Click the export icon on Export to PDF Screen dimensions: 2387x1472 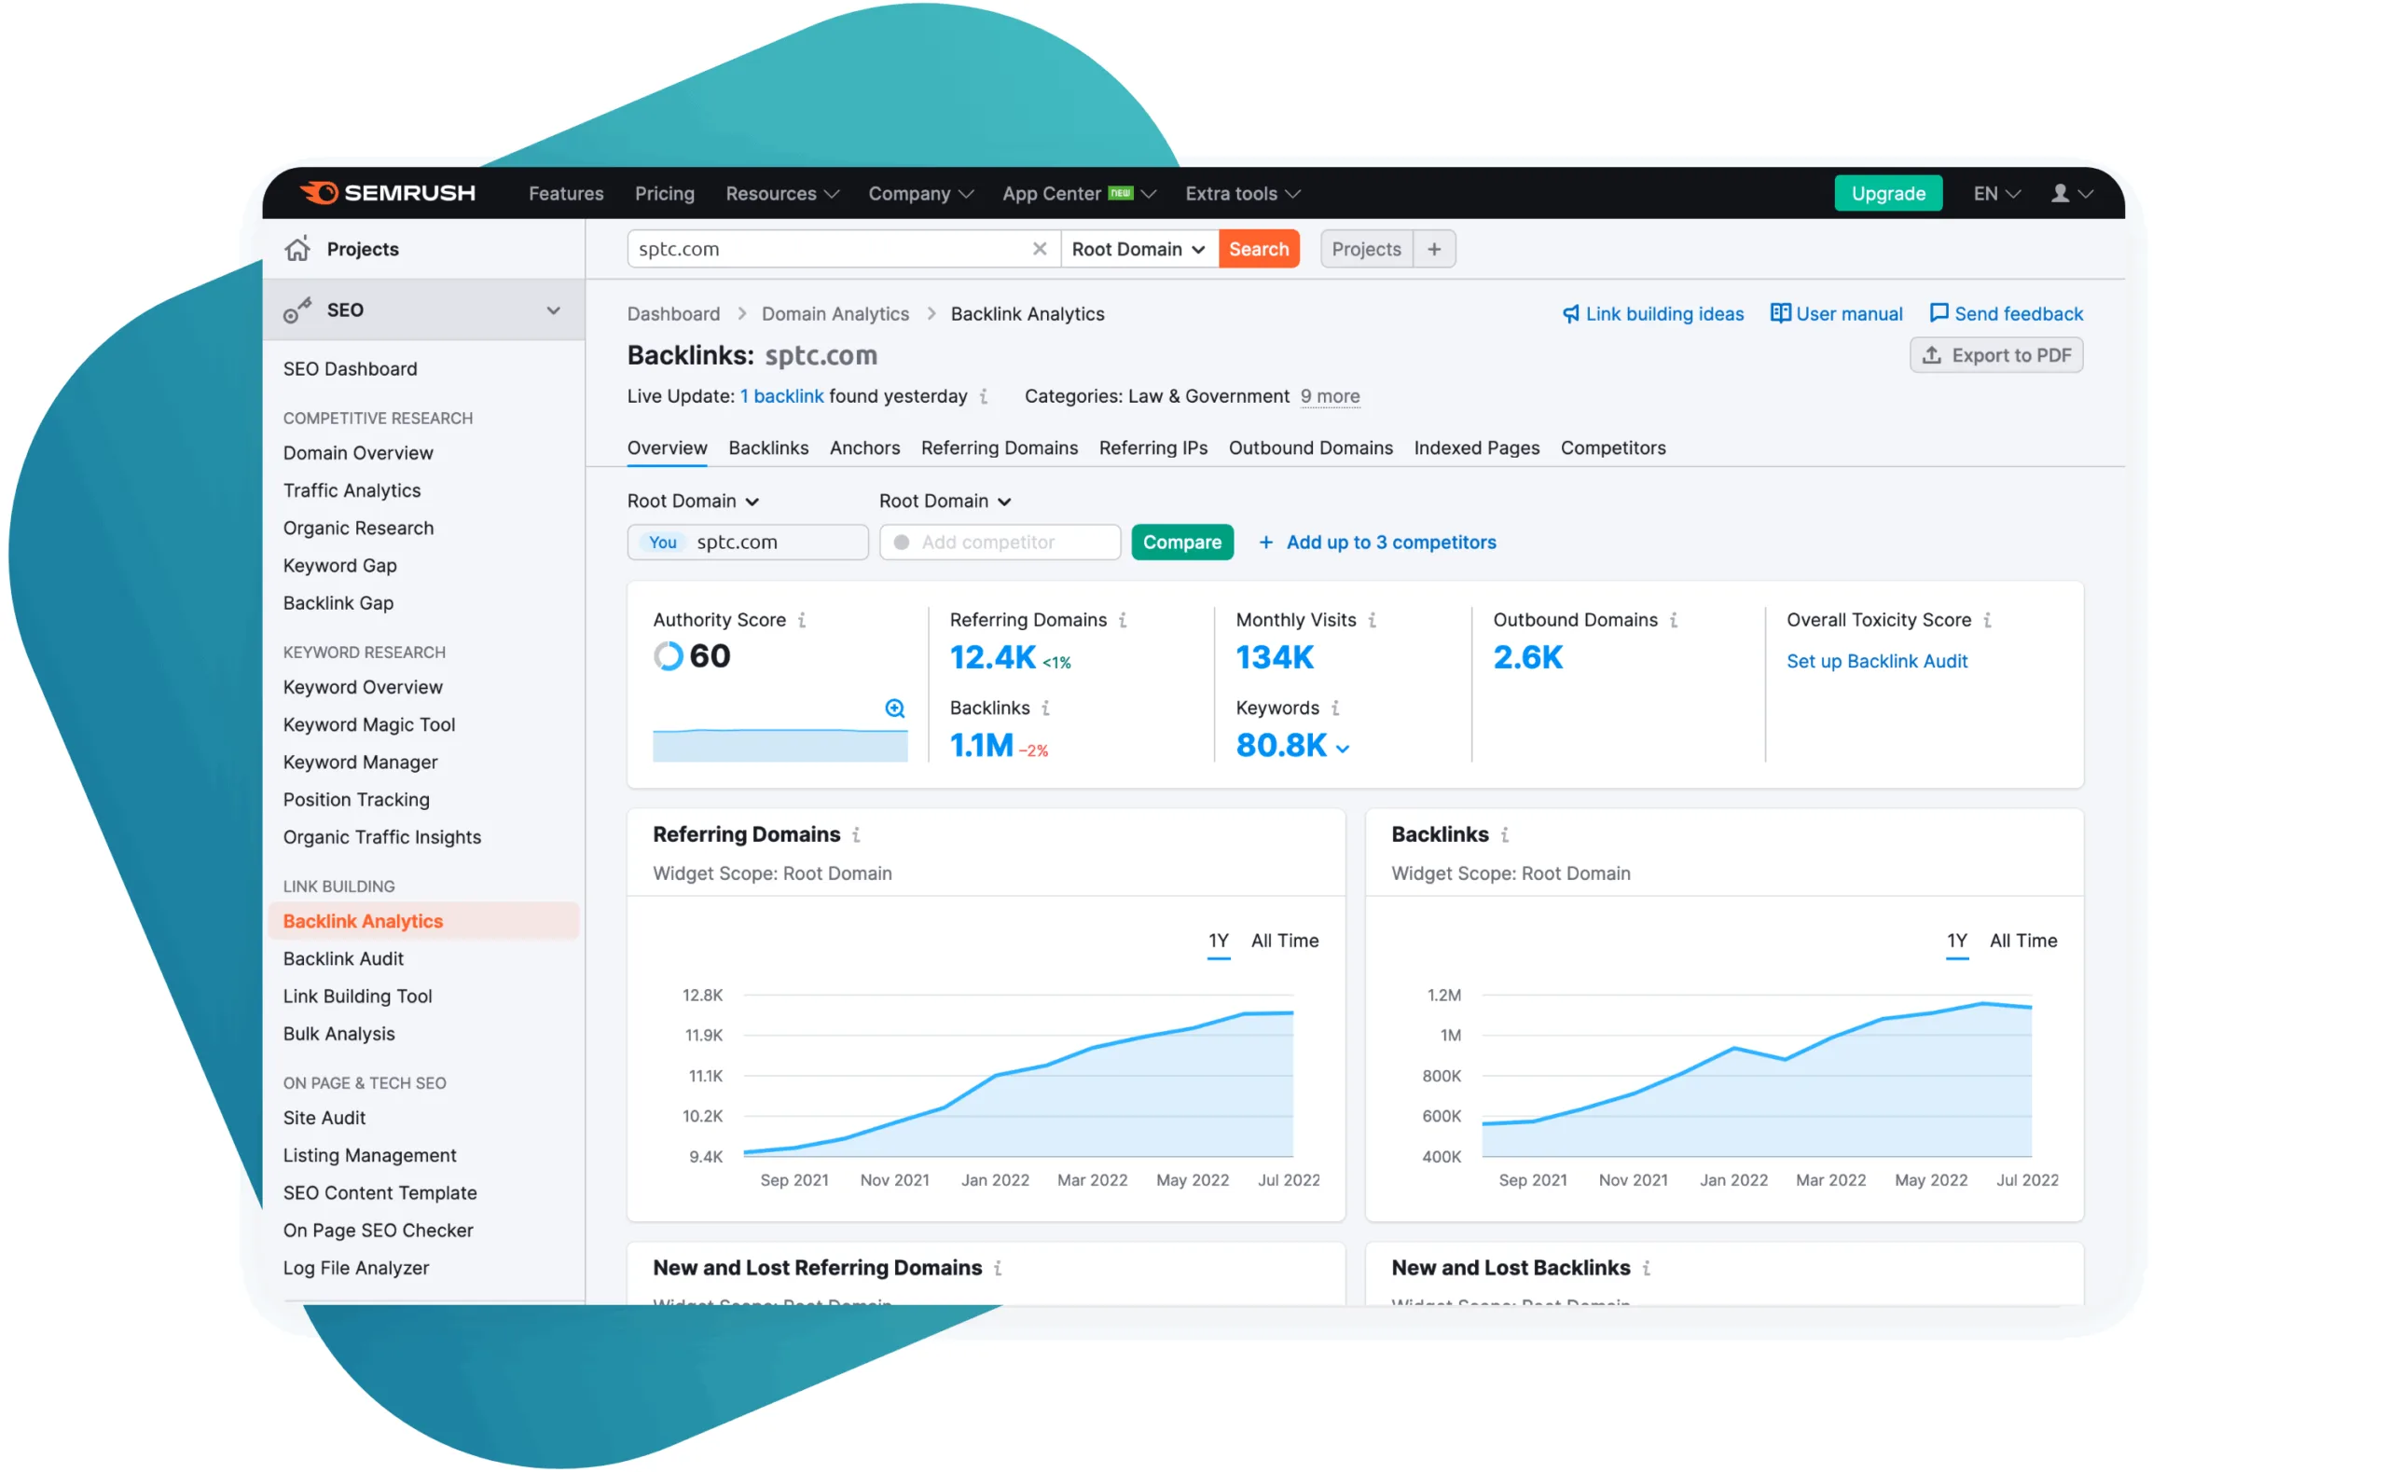pos(1931,354)
